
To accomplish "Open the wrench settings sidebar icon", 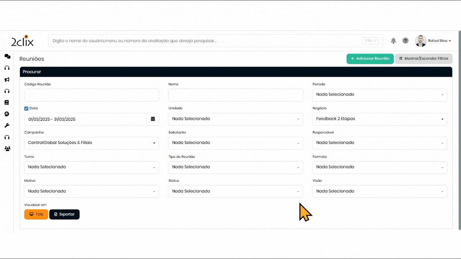I will click(x=7, y=126).
